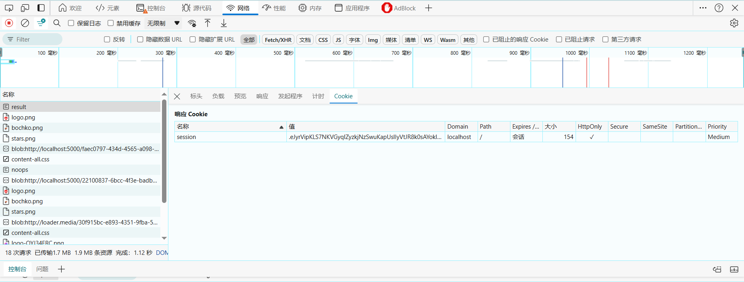Open the network search magnifier
The image size is (744, 282).
click(57, 23)
